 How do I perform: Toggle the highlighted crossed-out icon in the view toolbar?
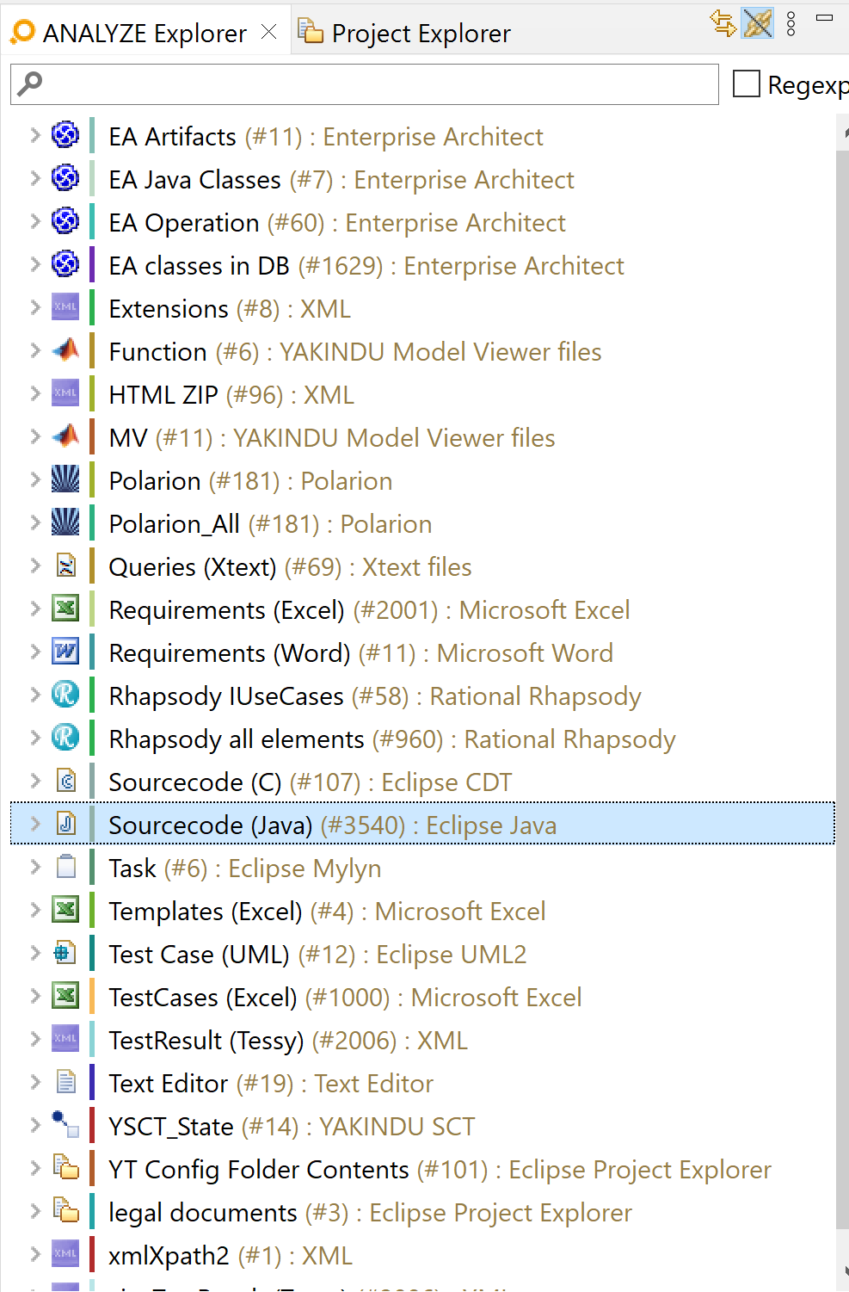[758, 23]
